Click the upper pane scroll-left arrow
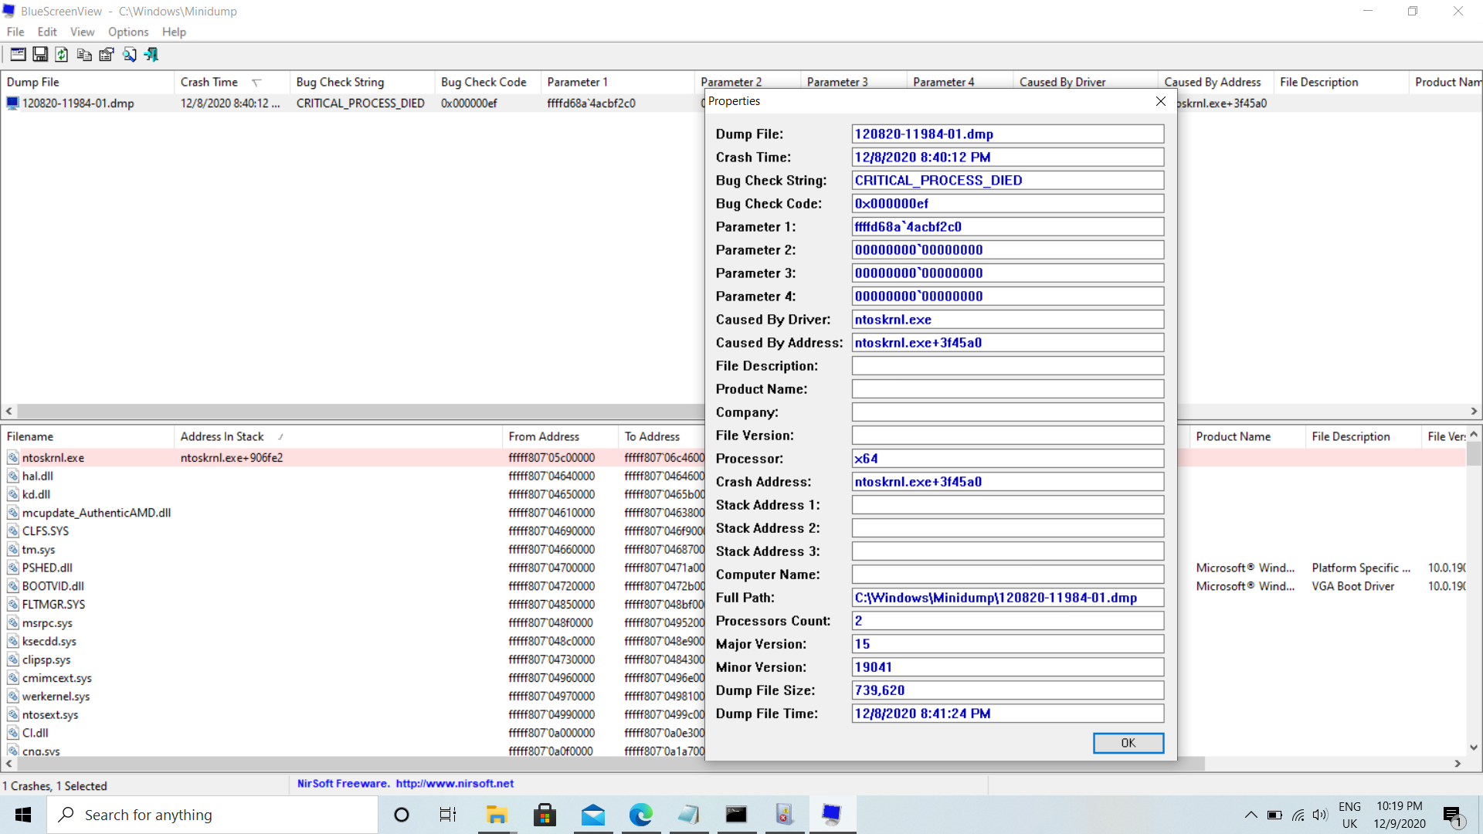1483x834 pixels. click(x=8, y=412)
